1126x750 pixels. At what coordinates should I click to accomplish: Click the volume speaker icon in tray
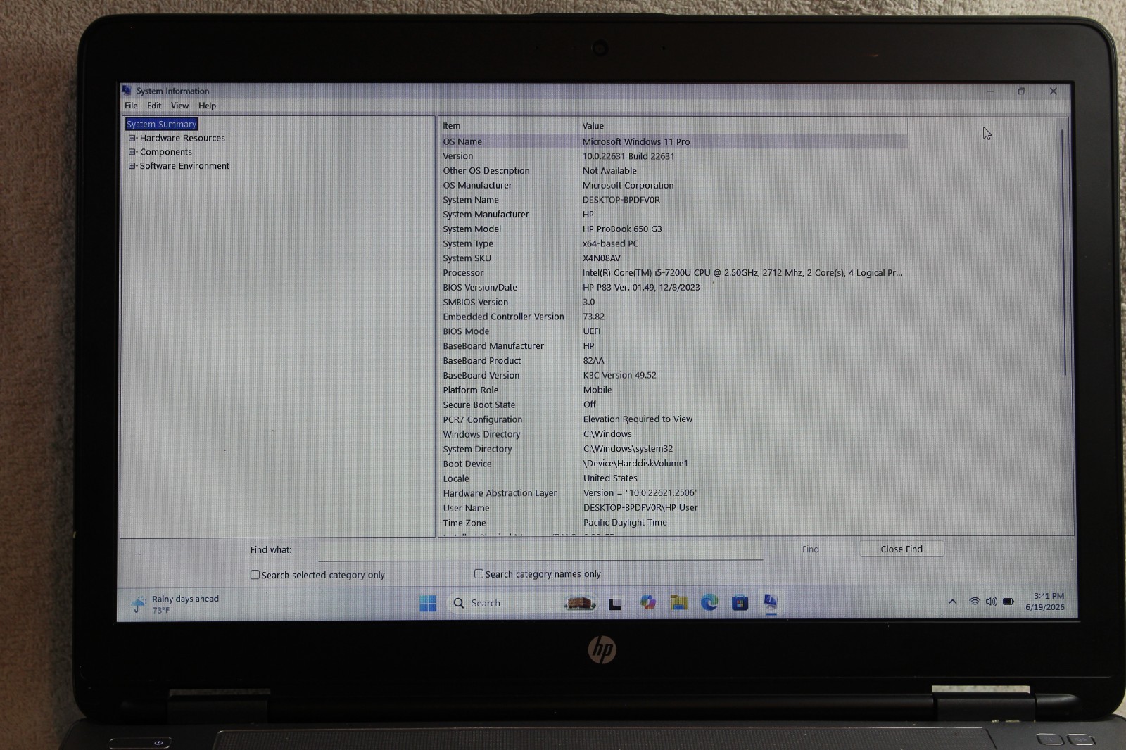pyautogui.click(x=991, y=602)
